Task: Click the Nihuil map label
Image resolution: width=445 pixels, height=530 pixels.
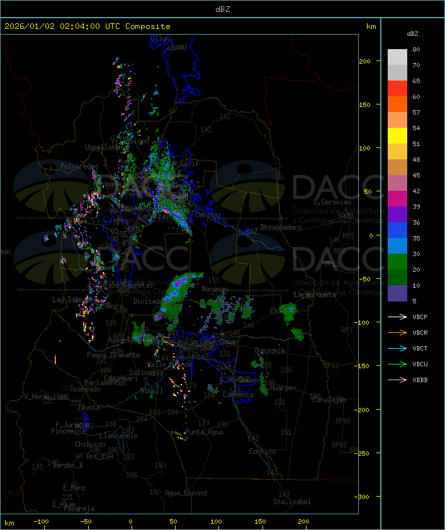Action: [152, 391]
